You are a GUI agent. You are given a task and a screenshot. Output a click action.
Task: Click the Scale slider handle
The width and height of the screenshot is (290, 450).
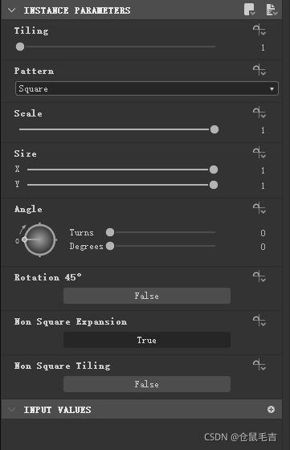point(214,129)
